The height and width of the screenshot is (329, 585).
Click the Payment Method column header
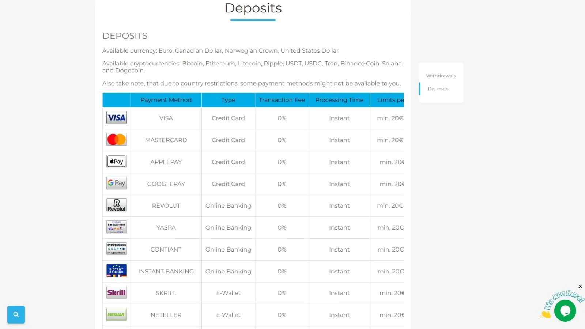166,100
